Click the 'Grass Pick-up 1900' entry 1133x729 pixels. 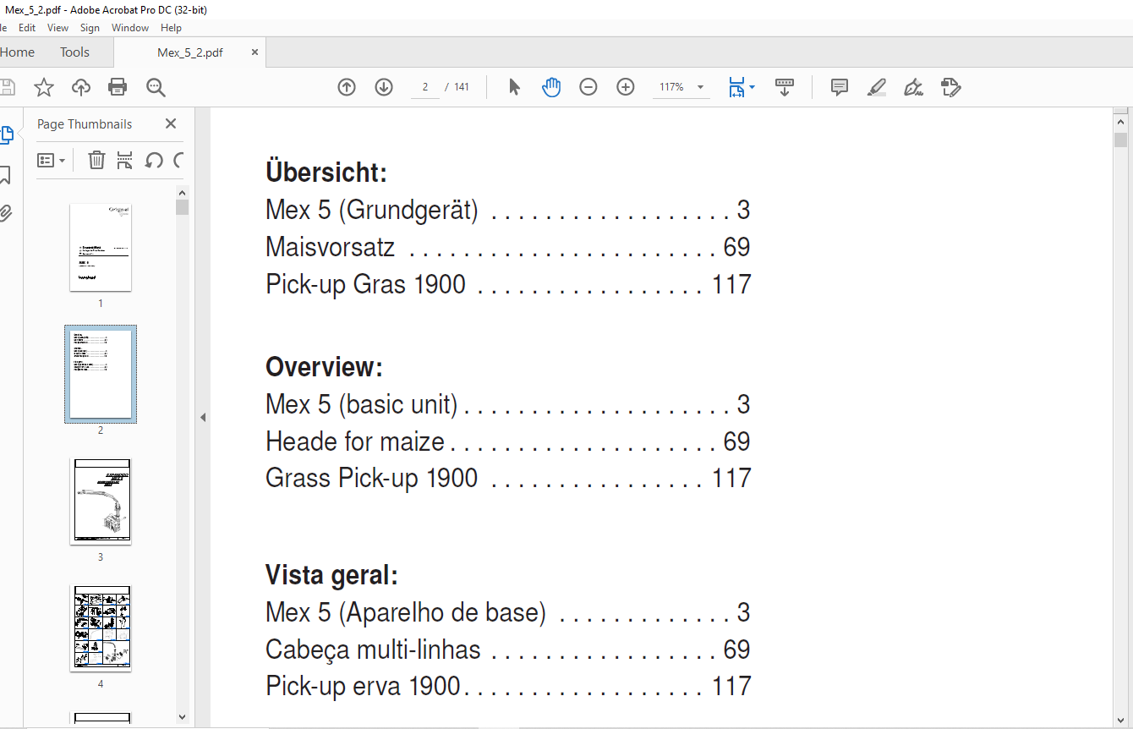372,479
